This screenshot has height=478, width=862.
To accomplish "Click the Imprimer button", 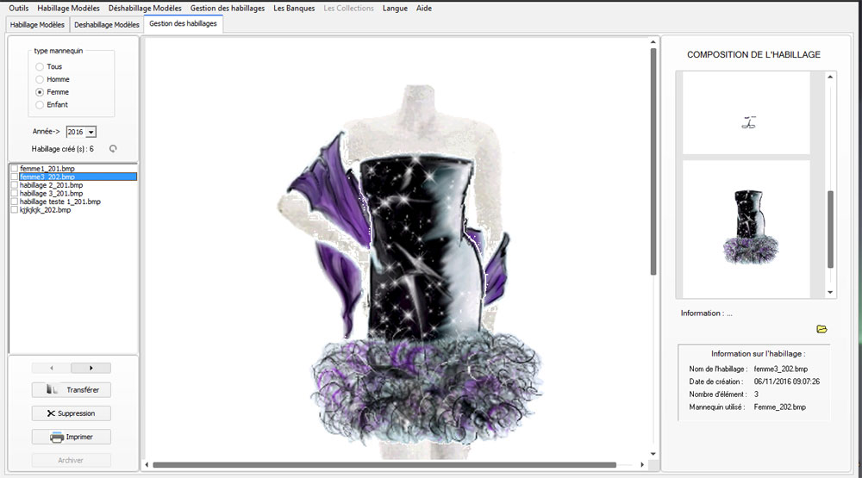I will click(x=72, y=437).
